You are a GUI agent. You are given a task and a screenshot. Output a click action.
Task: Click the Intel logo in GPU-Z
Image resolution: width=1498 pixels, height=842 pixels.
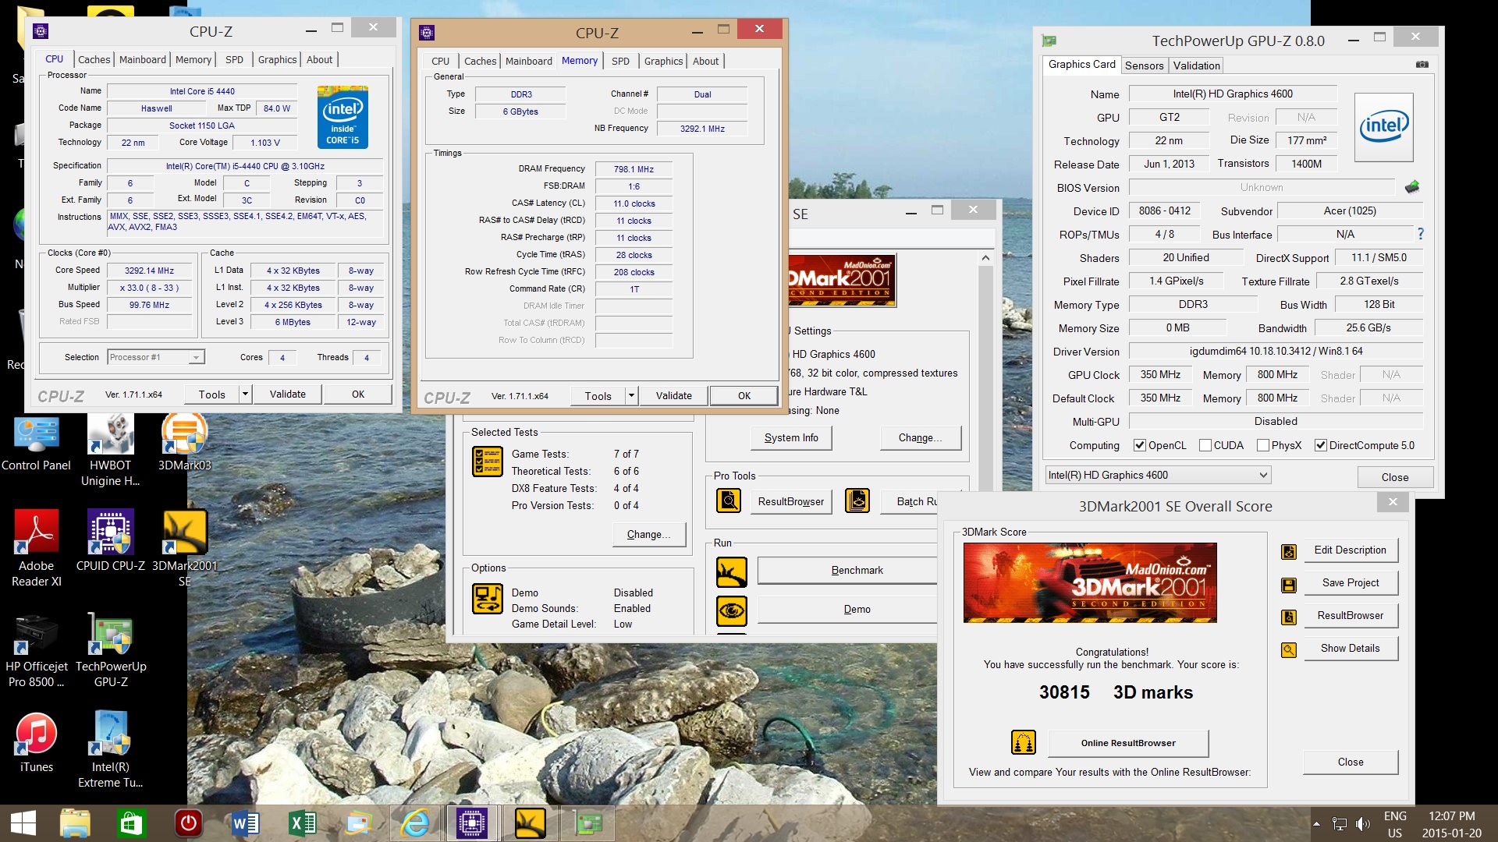[x=1384, y=127]
